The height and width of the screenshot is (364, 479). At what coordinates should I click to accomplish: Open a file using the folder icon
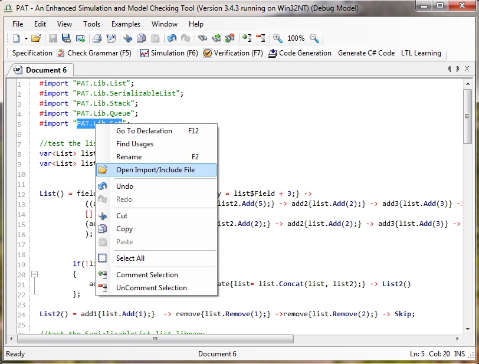[x=36, y=38]
